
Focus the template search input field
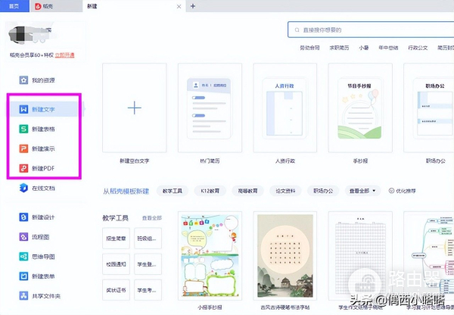[371, 30]
